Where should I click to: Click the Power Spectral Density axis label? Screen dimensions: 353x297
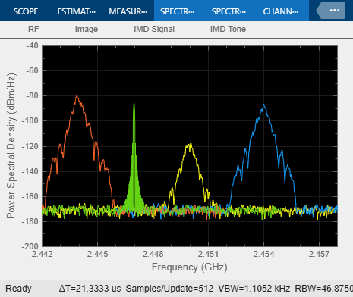(x=11, y=145)
